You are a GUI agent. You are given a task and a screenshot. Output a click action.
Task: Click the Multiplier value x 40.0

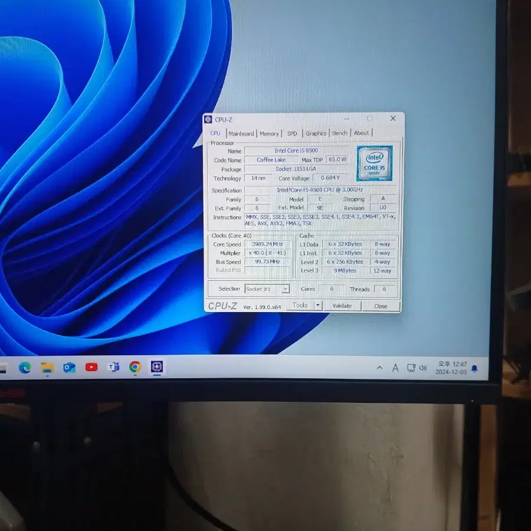pyautogui.click(x=267, y=253)
